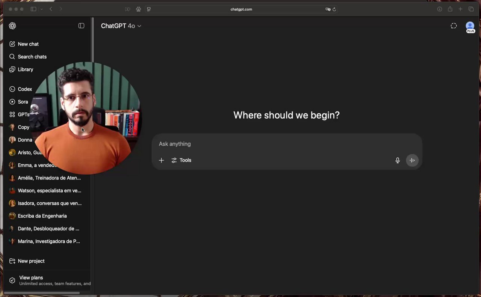
Task: Click the fast-forward extension icon in toolbar
Action: click(128, 9)
